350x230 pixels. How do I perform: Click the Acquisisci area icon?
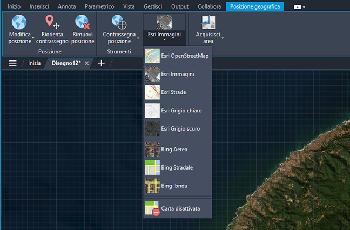[x=208, y=22]
